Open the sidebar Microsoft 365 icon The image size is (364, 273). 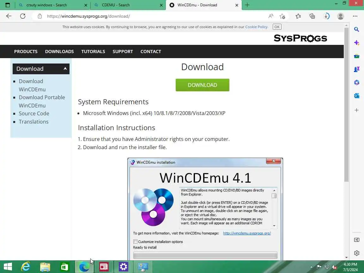click(x=356, y=82)
